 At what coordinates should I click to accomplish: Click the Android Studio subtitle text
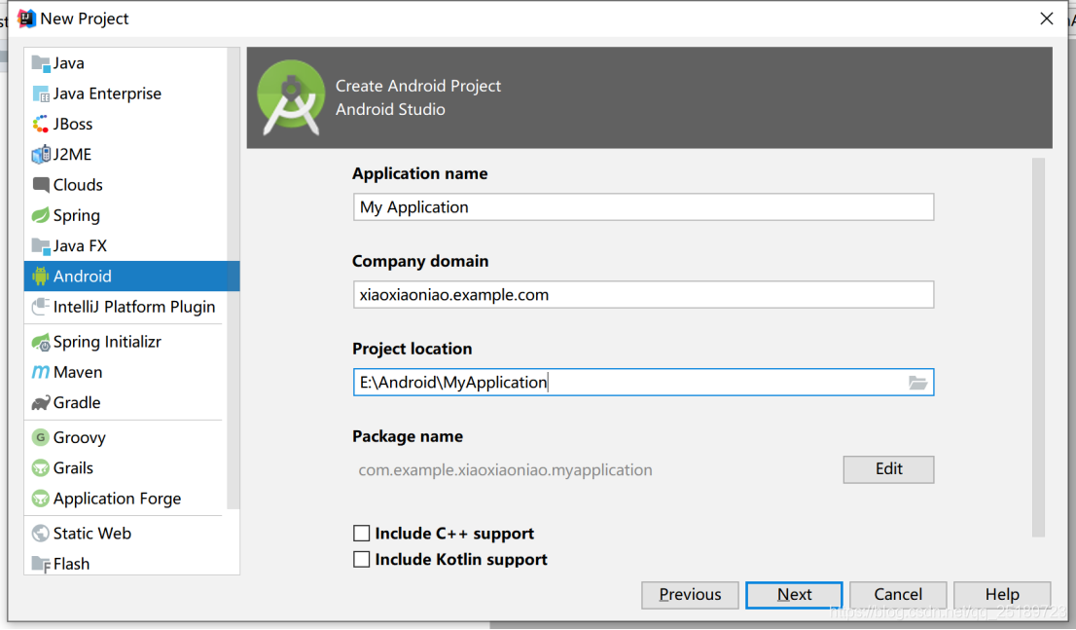point(390,109)
